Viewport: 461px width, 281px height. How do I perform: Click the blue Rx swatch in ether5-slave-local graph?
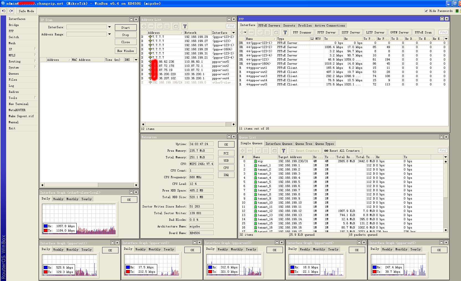click(x=45, y=226)
